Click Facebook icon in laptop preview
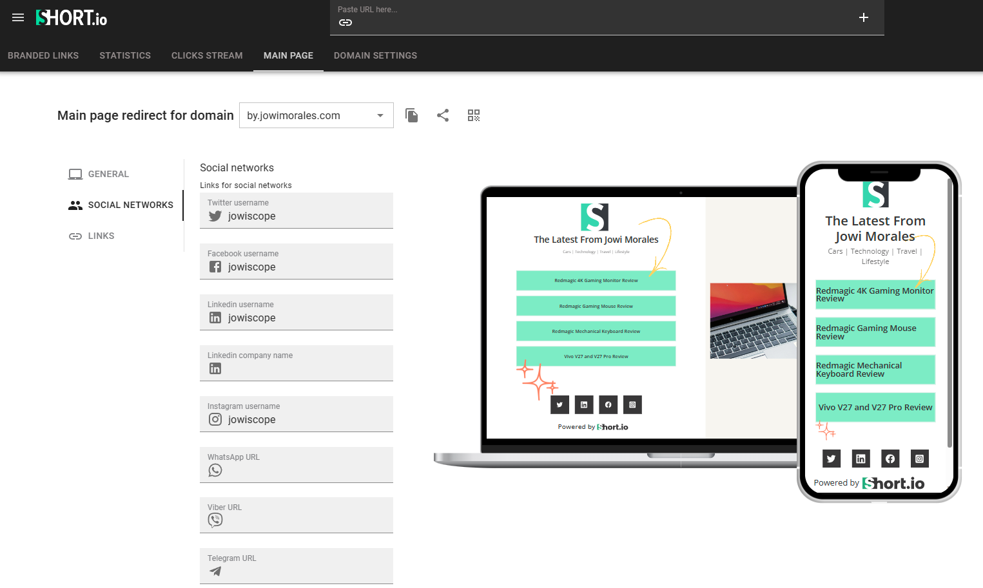 [608, 404]
